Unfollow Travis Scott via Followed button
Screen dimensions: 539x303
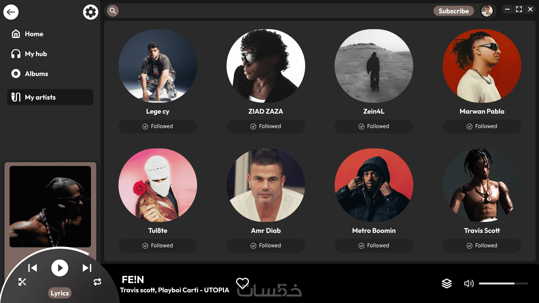tap(482, 245)
